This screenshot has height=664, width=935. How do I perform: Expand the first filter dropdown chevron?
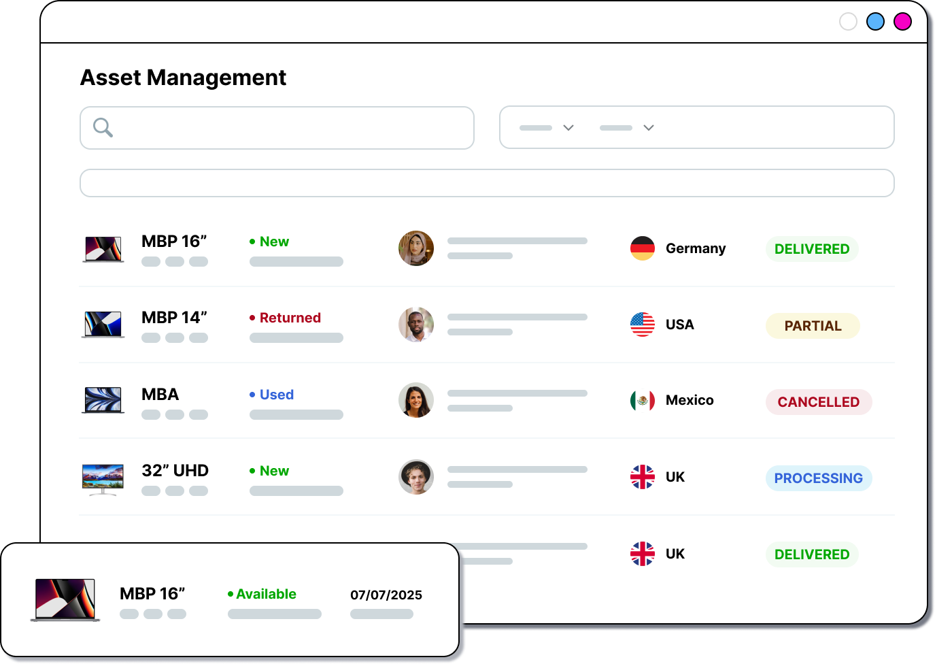(x=568, y=128)
